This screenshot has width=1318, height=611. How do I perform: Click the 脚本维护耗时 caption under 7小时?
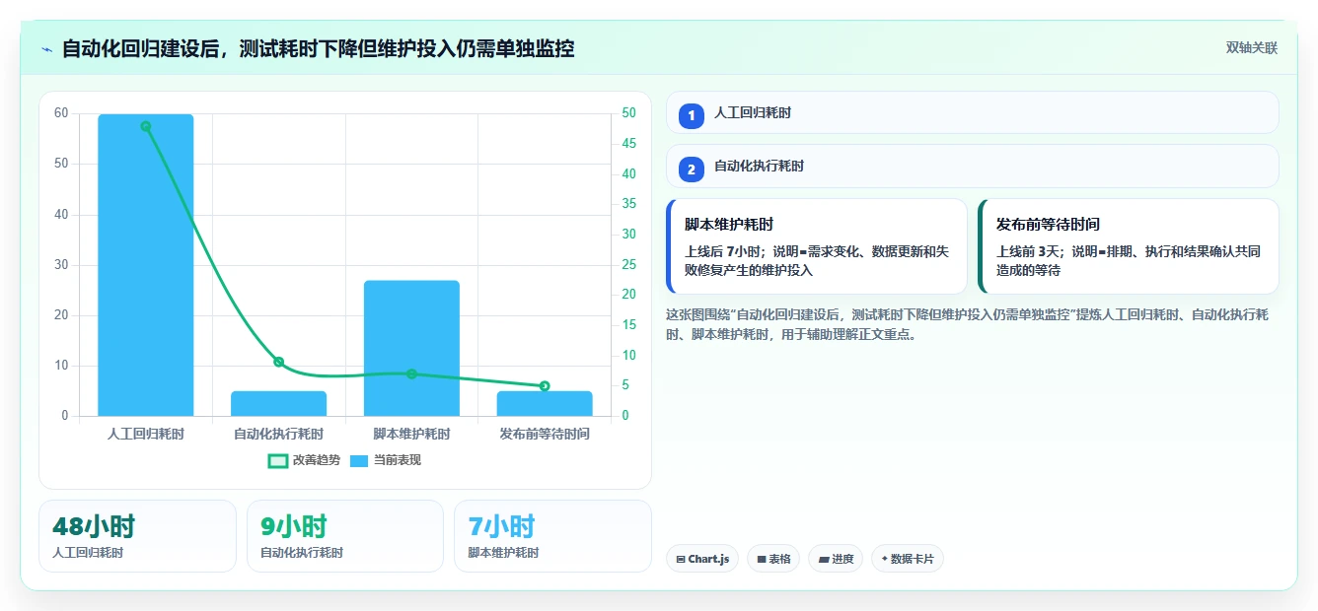point(503,553)
